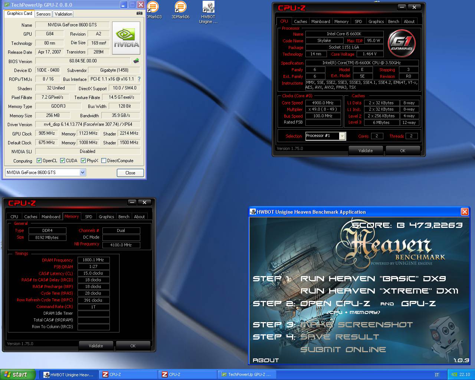
Task: Click the IT language indicator in taskbar
Action: tap(437, 375)
